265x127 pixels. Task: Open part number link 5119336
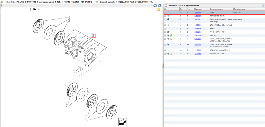197,50
